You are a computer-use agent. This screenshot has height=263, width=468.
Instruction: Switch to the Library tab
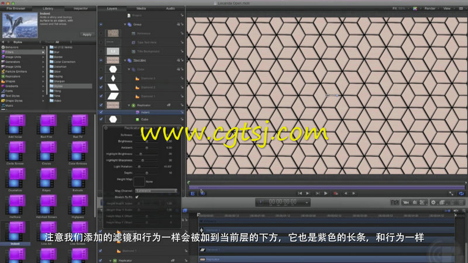pos(48,8)
